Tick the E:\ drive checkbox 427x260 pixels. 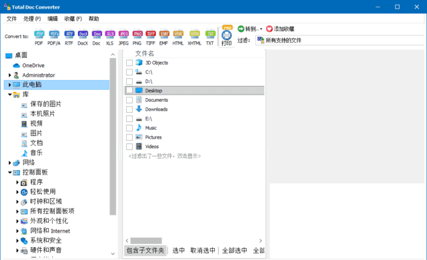pos(129,119)
